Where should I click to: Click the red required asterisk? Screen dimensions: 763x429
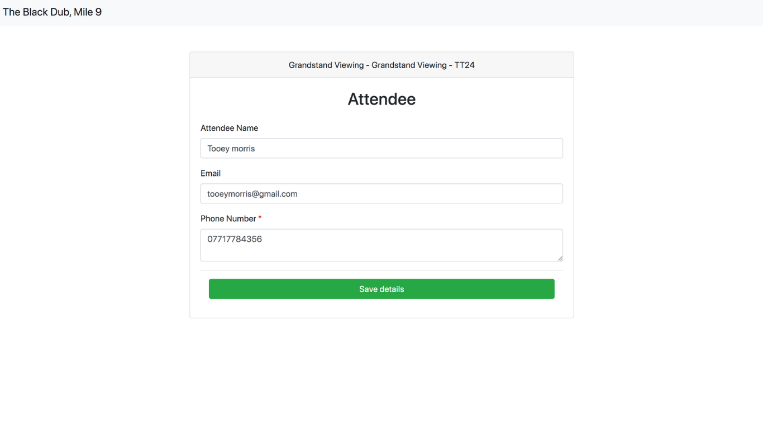click(260, 218)
